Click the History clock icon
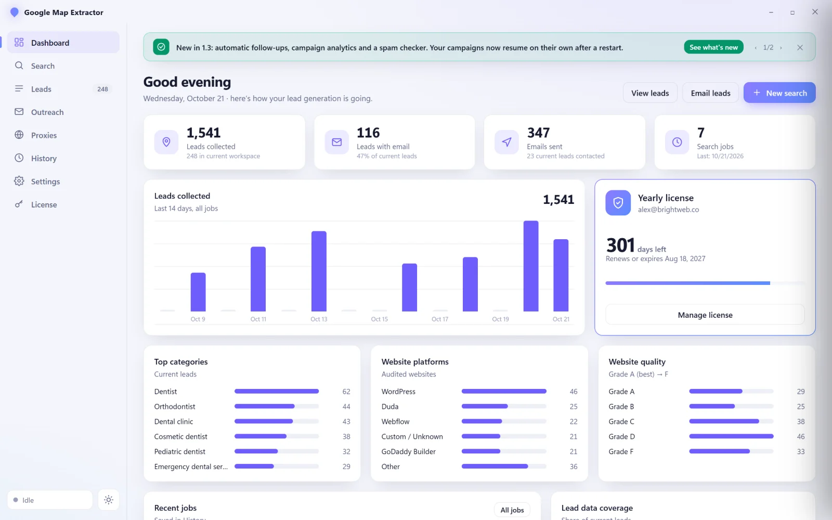Screen dimensions: 832x520 [19, 158]
